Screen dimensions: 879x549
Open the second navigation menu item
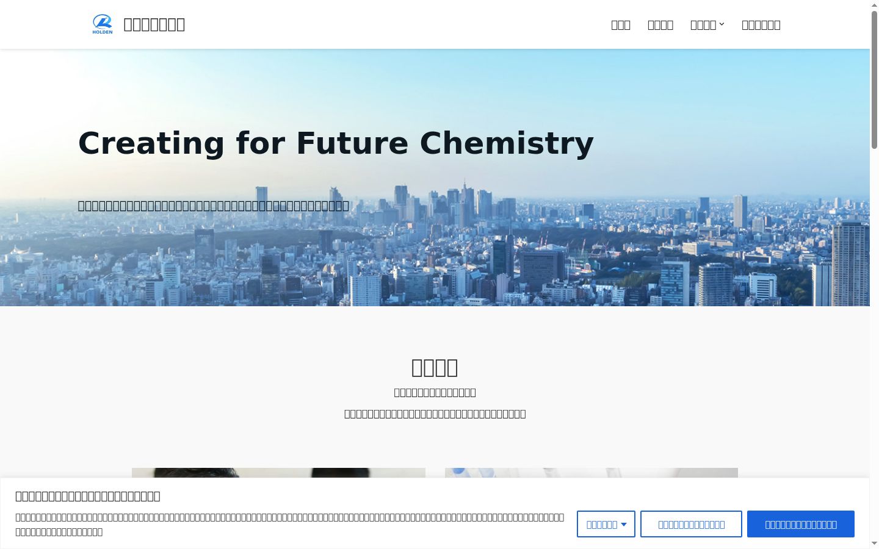[x=660, y=25]
